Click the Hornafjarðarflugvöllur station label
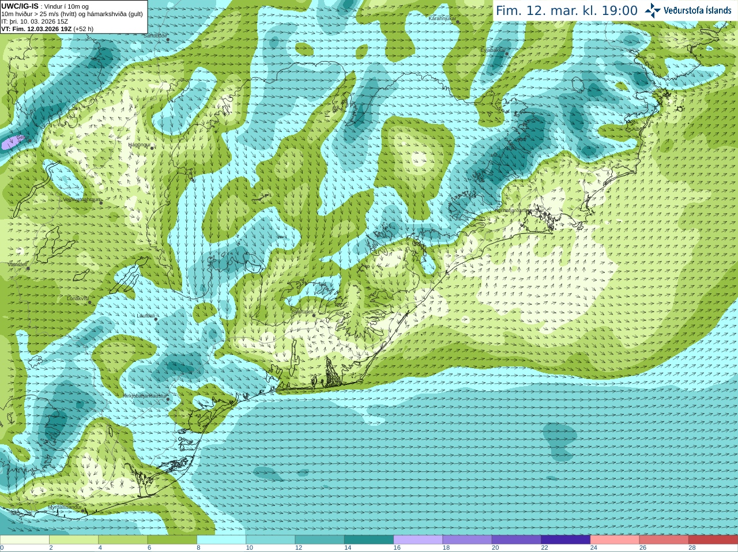The image size is (738, 552). (519, 210)
